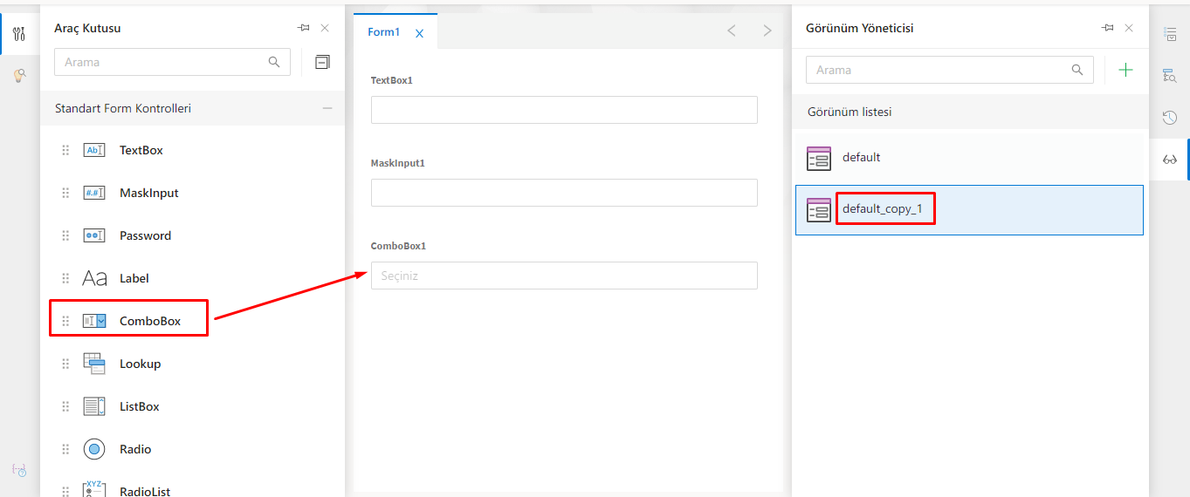Select the Radio control in toolbox

[135, 449]
